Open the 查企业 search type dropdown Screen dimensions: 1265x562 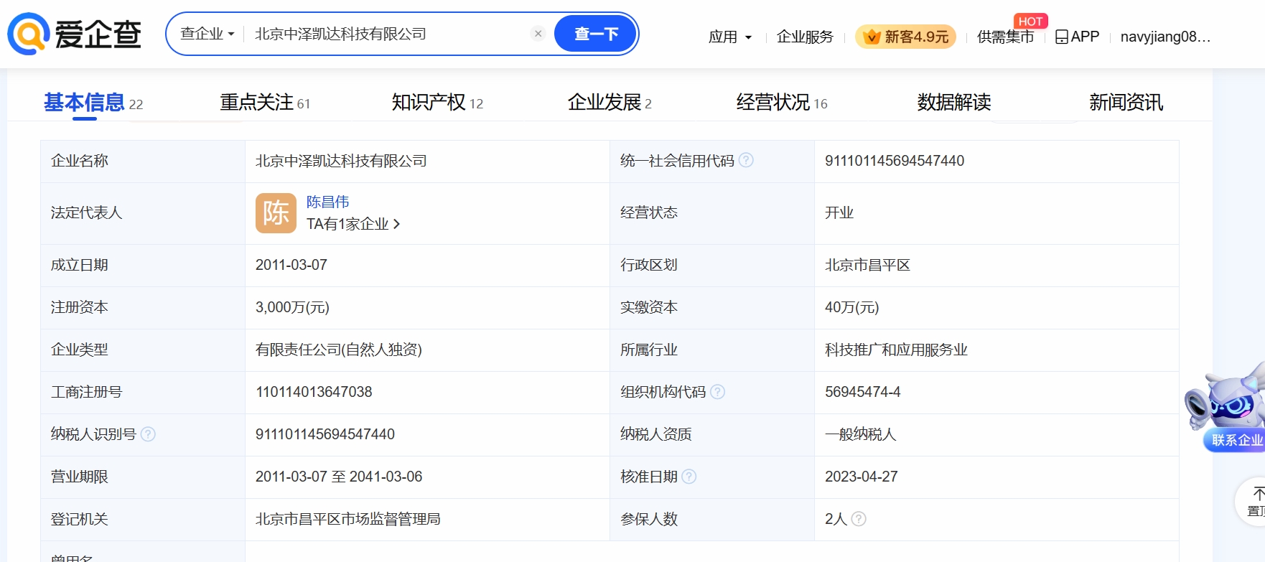[x=207, y=34]
